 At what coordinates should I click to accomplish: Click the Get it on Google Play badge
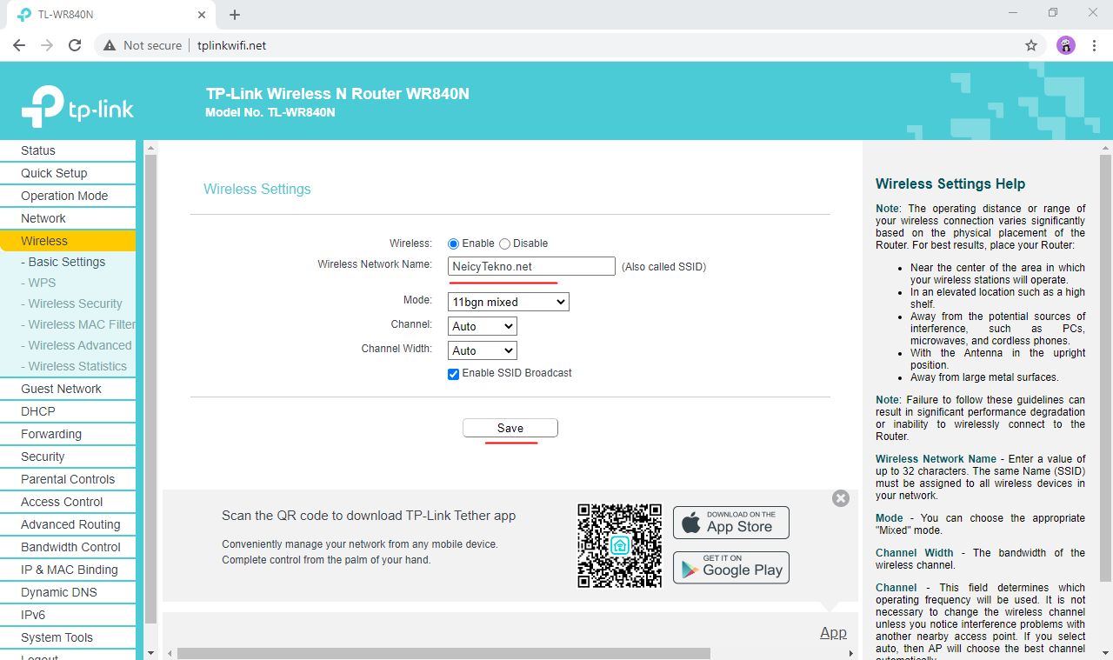(x=731, y=567)
